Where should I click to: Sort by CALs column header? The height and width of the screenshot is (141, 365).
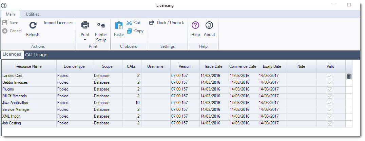coord(132,66)
